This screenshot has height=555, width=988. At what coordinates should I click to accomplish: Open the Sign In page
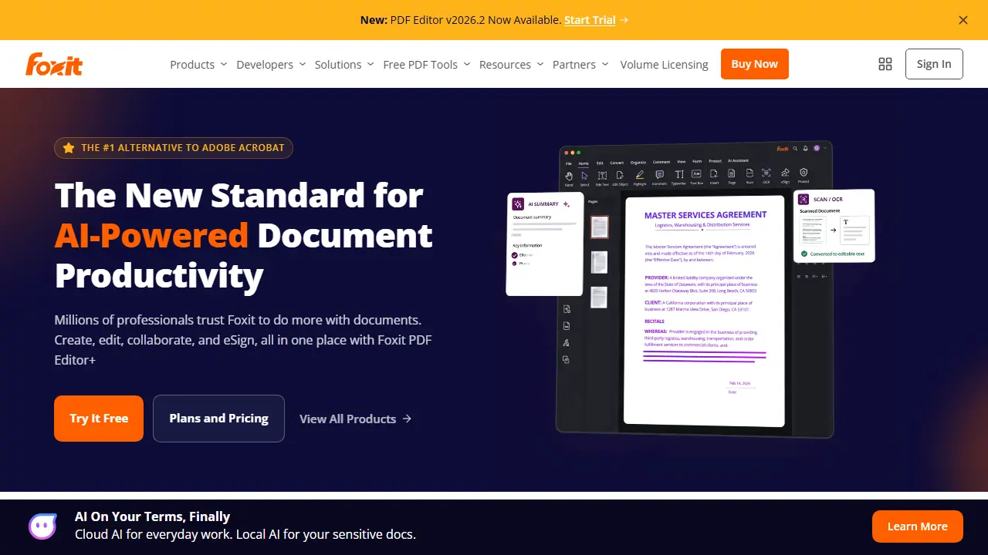[934, 64]
